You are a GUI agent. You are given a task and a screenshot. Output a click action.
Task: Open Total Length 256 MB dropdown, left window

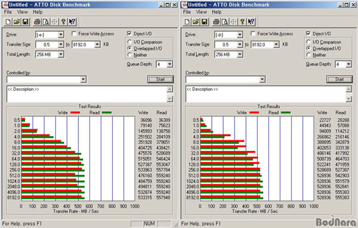(x=61, y=54)
